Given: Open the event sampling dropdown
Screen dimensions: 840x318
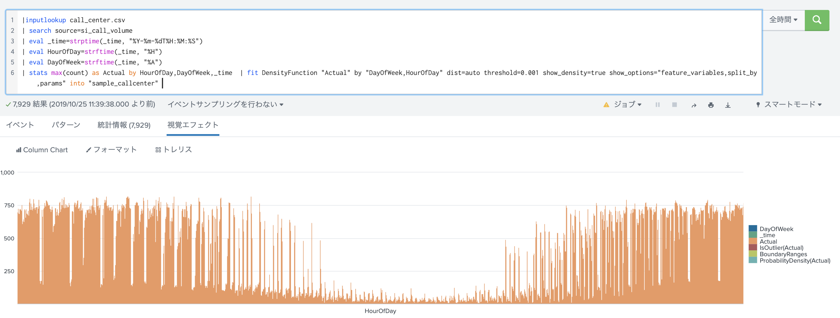Looking at the screenshot, I should click(225, 105).
